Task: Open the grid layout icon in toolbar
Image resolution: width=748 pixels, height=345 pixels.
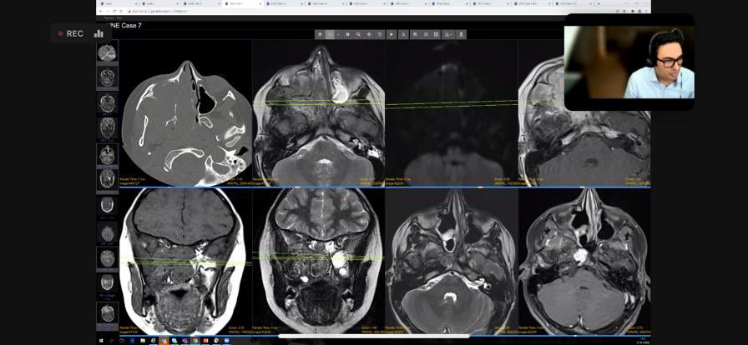Action: [436, 34]
